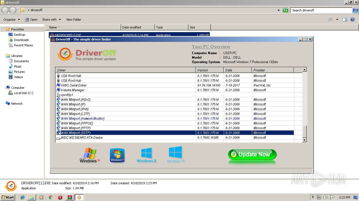Click the Volume Manager device icon
359x201 pixels.
click(x=58, y=90)
